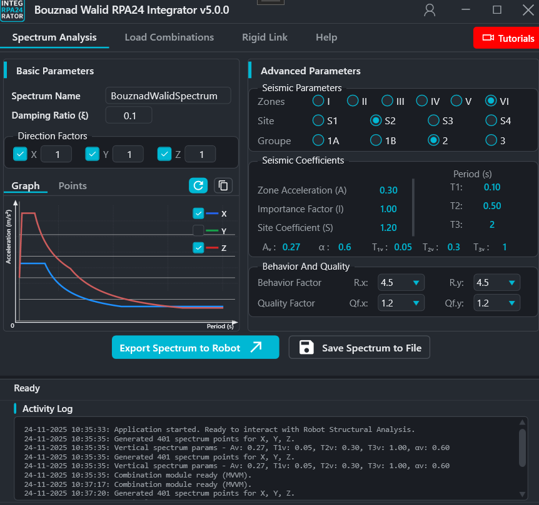This screenshot has height=505, width=539.
Task: Click Export Spectrum to Robot
Action: coord(195,347)
